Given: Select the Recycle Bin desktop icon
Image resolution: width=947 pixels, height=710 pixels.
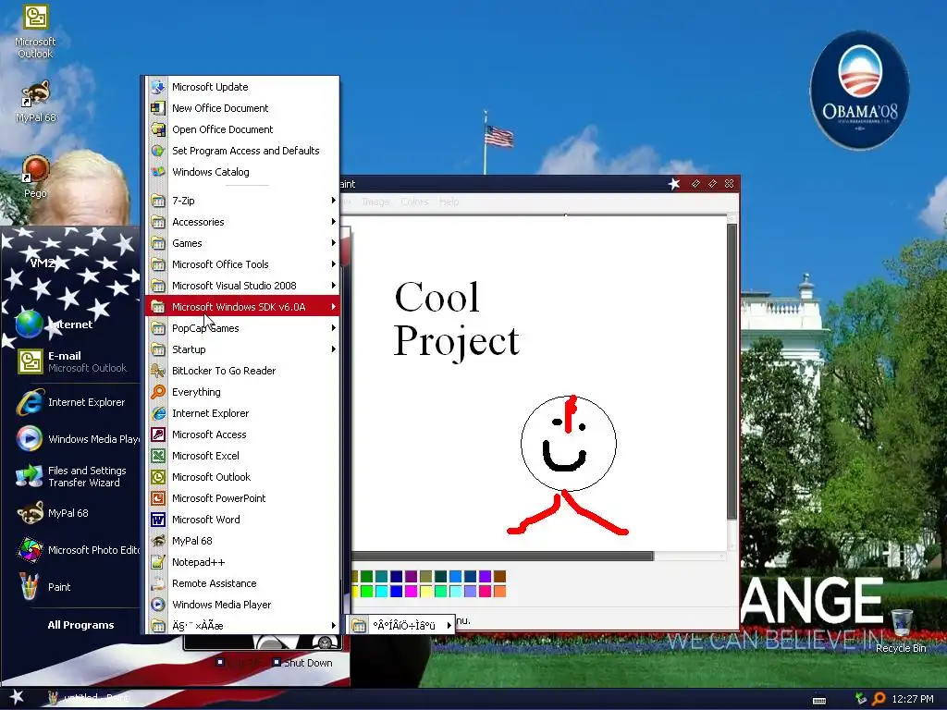Looking at the screenshot, I should point(901,630).
